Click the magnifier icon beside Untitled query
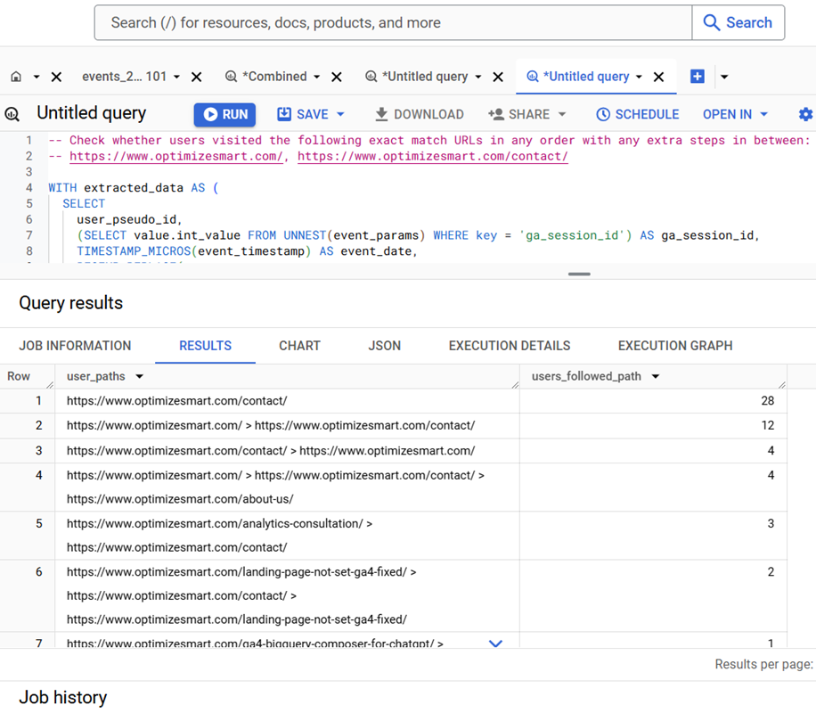 click(12, 114)
